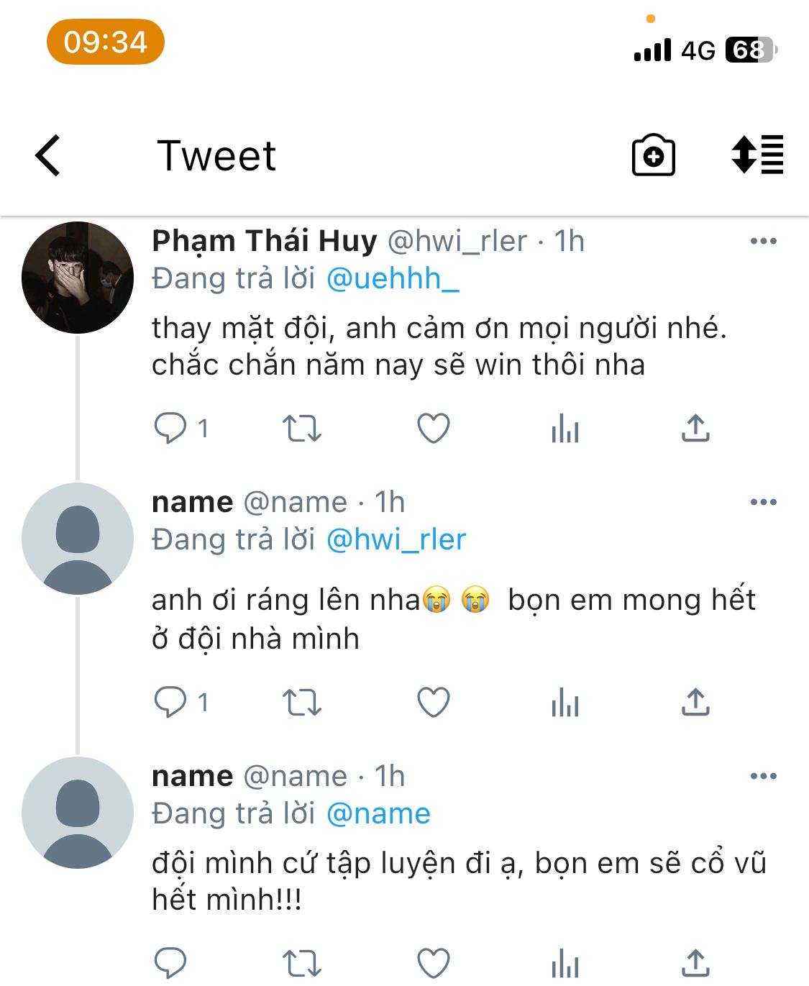Retweet Phạm Thái Huy's tweet
This screenshot has height=986, width=809.
tap(301, 429)
